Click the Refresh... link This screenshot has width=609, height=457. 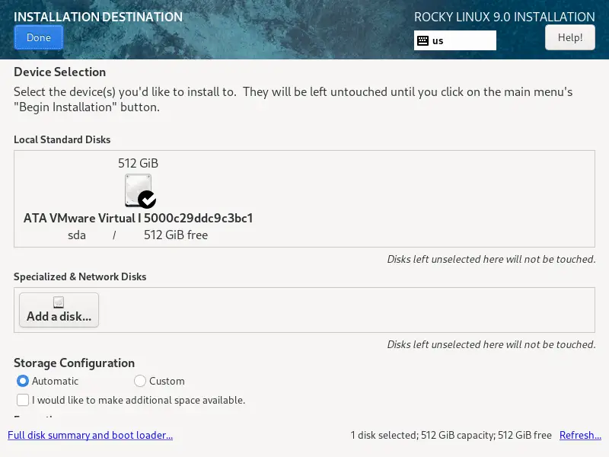coord(580,435)
